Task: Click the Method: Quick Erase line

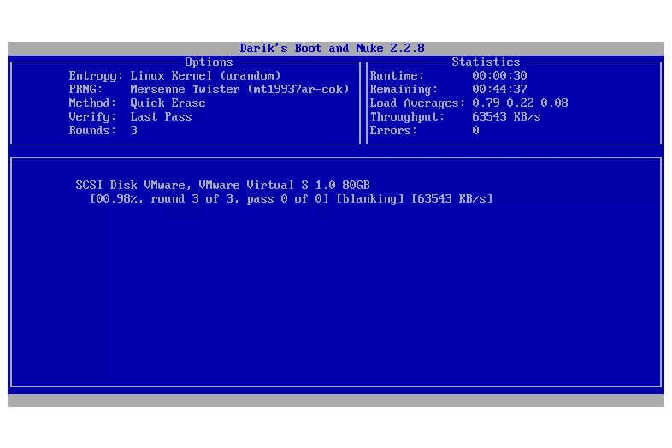Action: pos(137,103)
